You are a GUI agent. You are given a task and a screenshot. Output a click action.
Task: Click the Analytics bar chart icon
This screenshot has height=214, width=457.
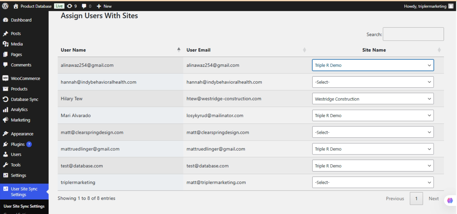click(x=5, y=110)
